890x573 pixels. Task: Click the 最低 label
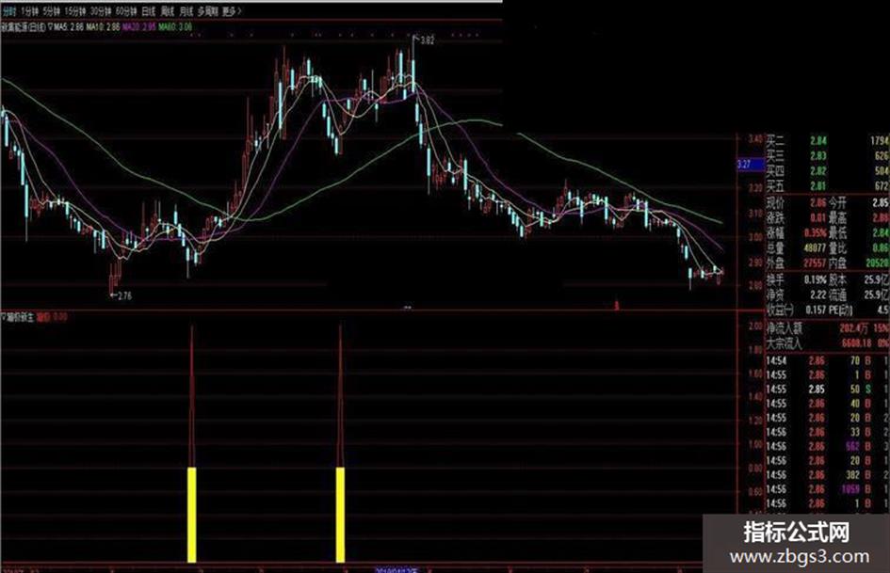[837, 233]
